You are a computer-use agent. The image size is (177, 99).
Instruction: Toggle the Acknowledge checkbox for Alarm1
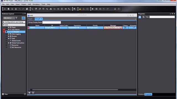[x=134, y=28]
